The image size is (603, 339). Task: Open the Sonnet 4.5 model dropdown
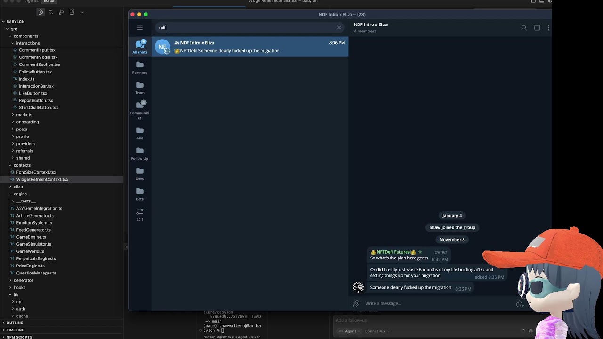pos(377,331)
